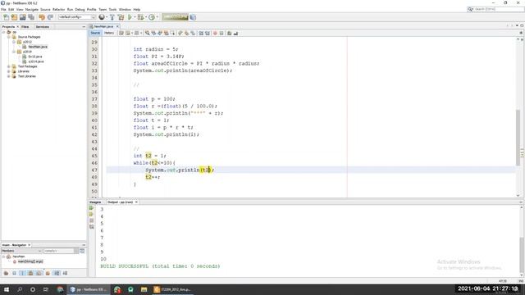Collapse the p2019 package node
525x295 pixels.
point(14,52)
